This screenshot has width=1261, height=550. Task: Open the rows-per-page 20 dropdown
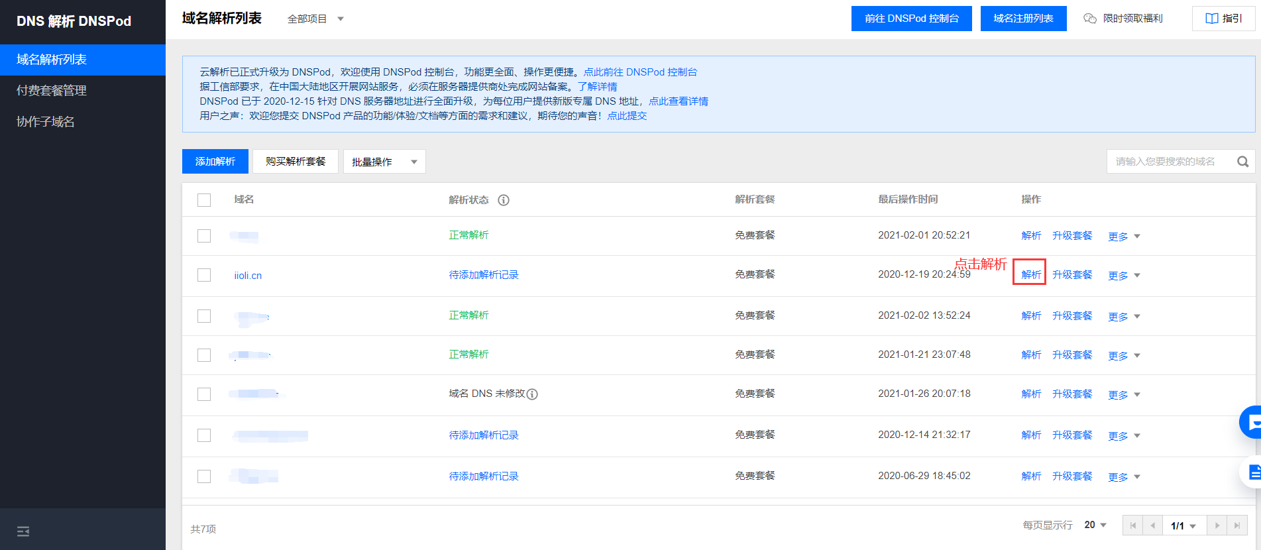click(x=1095, y=525)
